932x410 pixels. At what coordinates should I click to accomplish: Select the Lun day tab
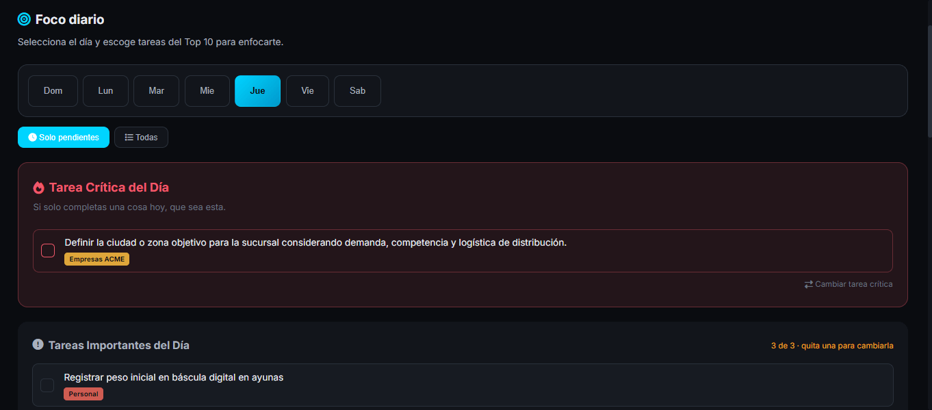click(105, 91)
